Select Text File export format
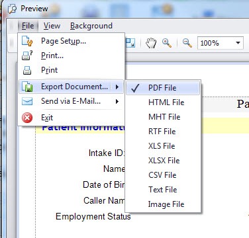Screen dimensions: 249x238 pyautogui.click(x=163, y=190)
